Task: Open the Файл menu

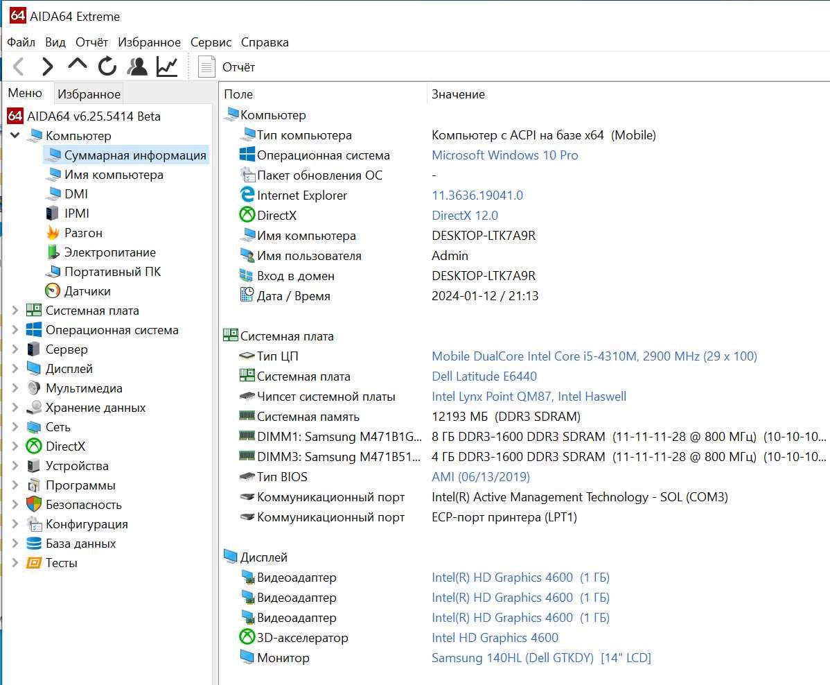Action: [x=21, y=42]
